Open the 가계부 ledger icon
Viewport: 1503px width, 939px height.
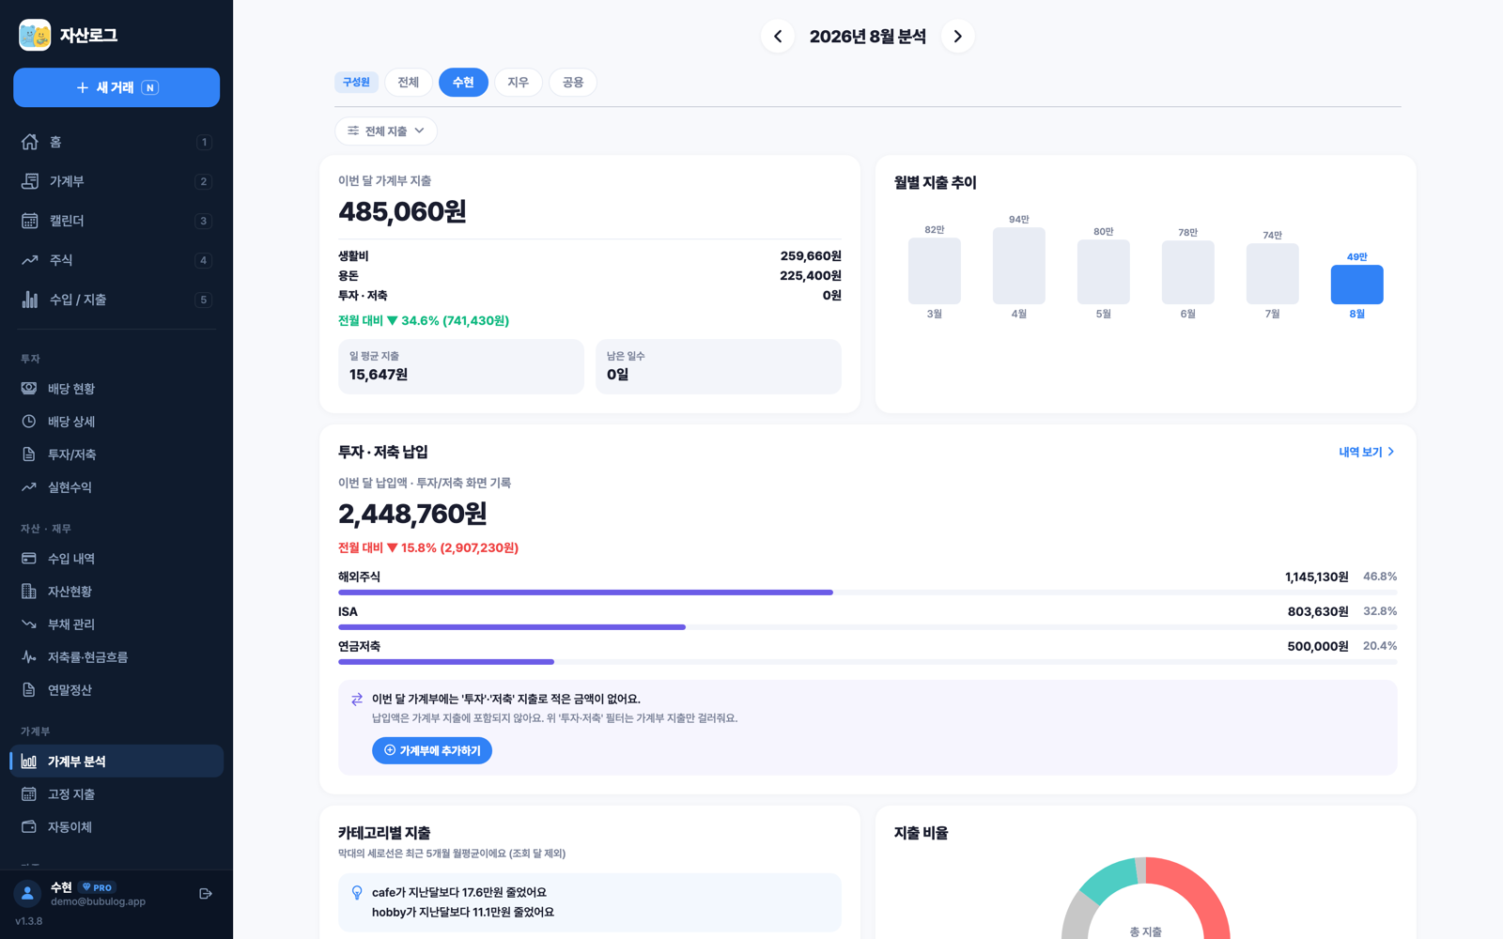30,181
